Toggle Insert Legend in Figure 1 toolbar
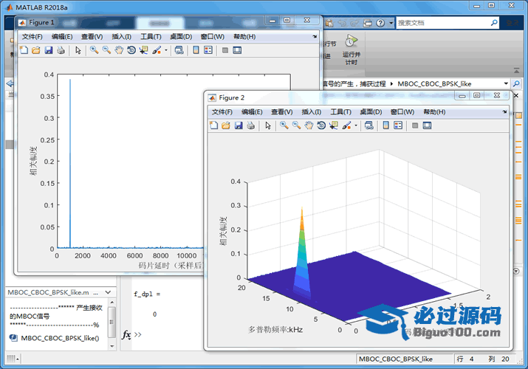This screenshot has width=528, height=369. pyautogui.click(x=208, y=50)
